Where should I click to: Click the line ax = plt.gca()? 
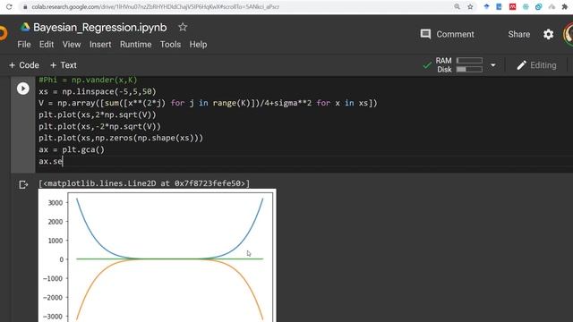[72, 149]
